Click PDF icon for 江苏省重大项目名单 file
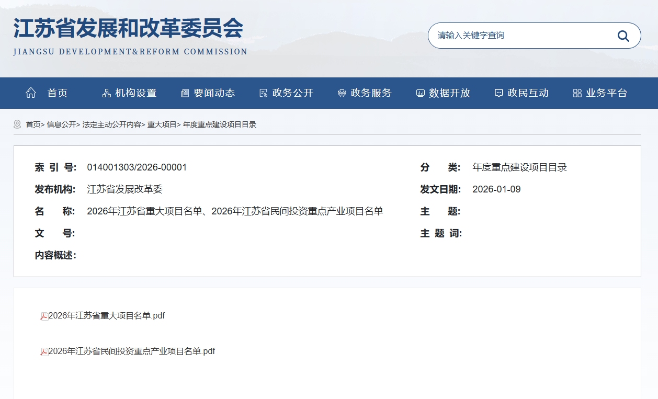The height and width of the screenshot is (399, 658). (44, 316)
